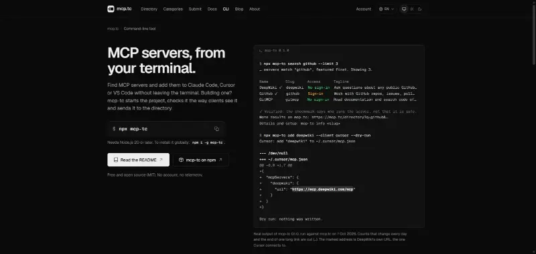Switch to dark theme via moon icon
The width and height of the screenshot is (536, 254).
(x=420, y=9)
